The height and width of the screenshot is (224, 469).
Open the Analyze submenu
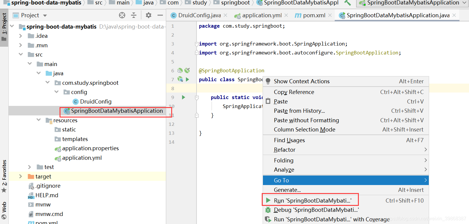pos(346,170)
